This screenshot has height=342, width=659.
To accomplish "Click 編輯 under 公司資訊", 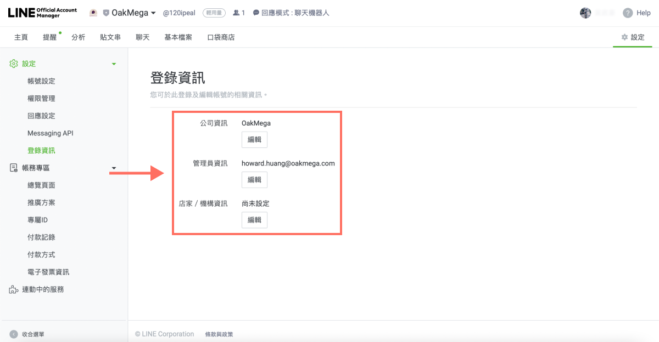I will [254, 139].
